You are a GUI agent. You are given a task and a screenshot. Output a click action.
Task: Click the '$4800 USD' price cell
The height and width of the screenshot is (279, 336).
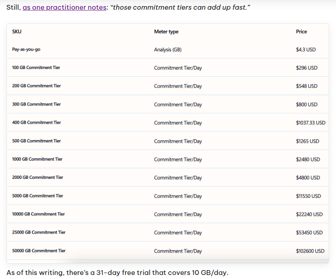[x=308, y=177]
